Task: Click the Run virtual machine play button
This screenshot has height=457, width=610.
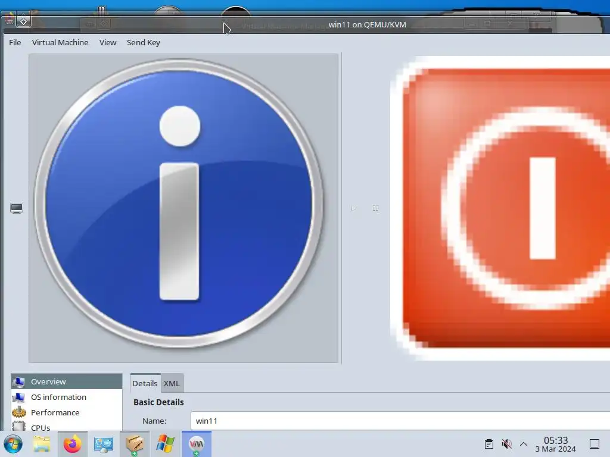Action: pos(353,208)
